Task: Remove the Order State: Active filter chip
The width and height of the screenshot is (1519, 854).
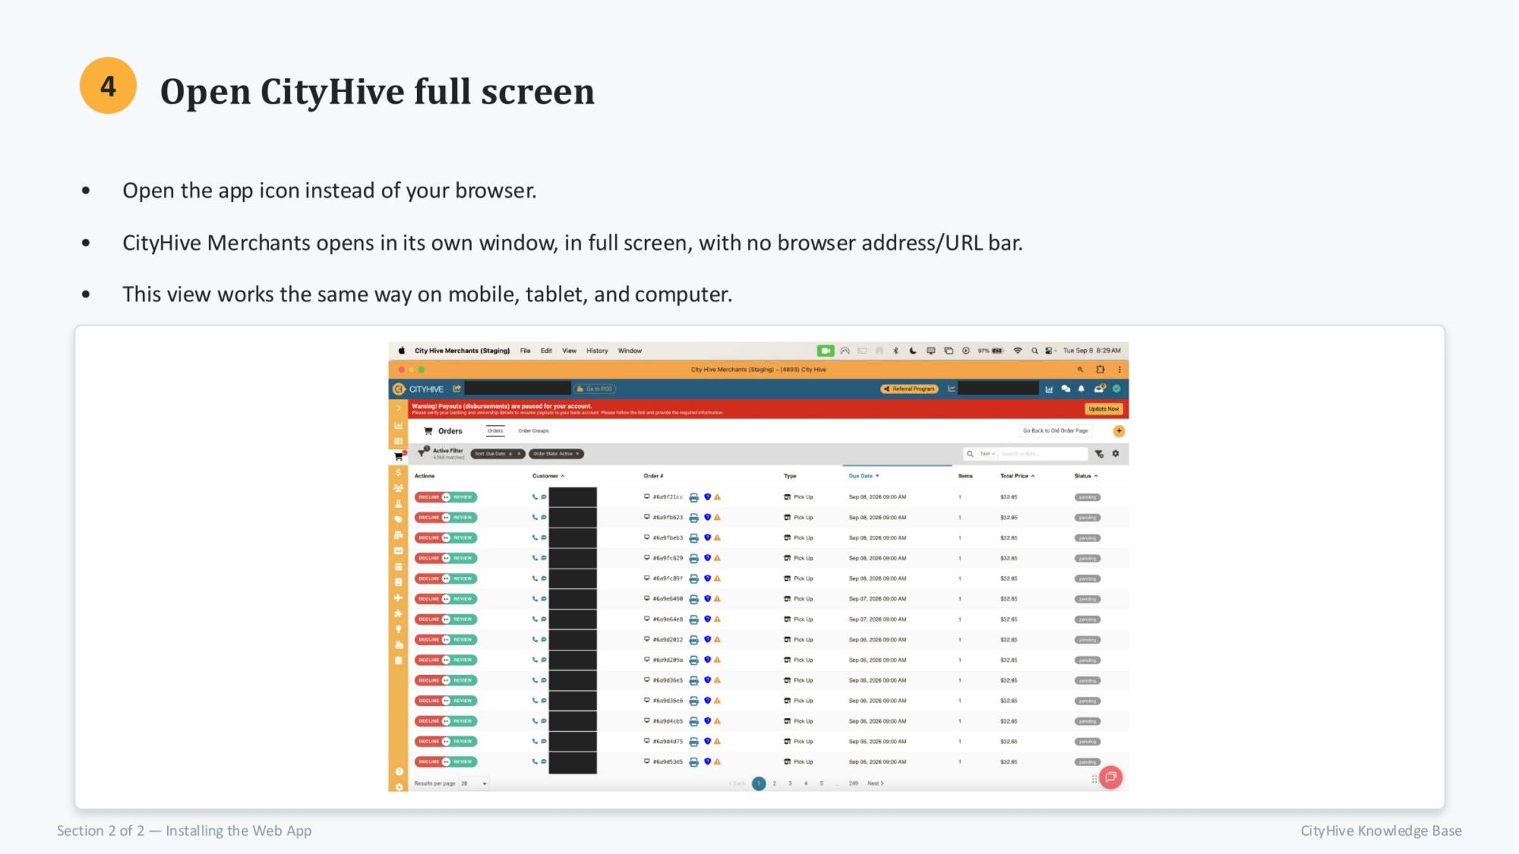Action: coord(578,454)
